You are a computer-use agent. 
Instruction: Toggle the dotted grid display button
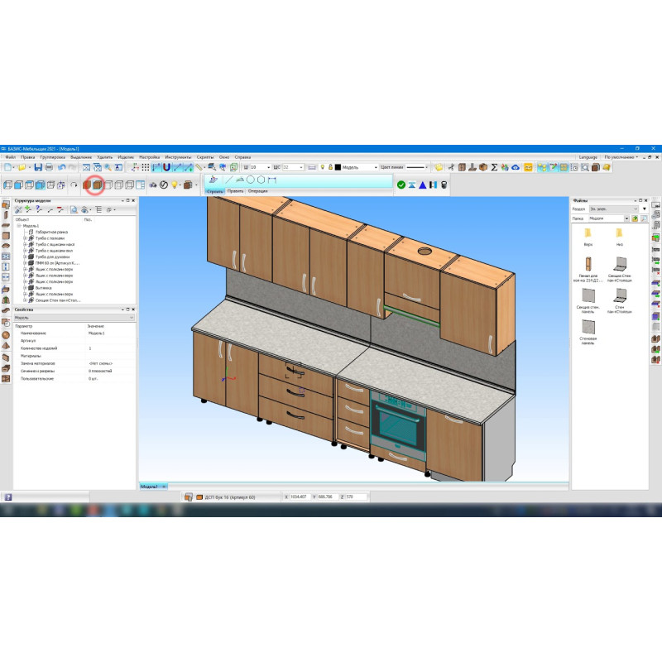(x=146, y=167)
